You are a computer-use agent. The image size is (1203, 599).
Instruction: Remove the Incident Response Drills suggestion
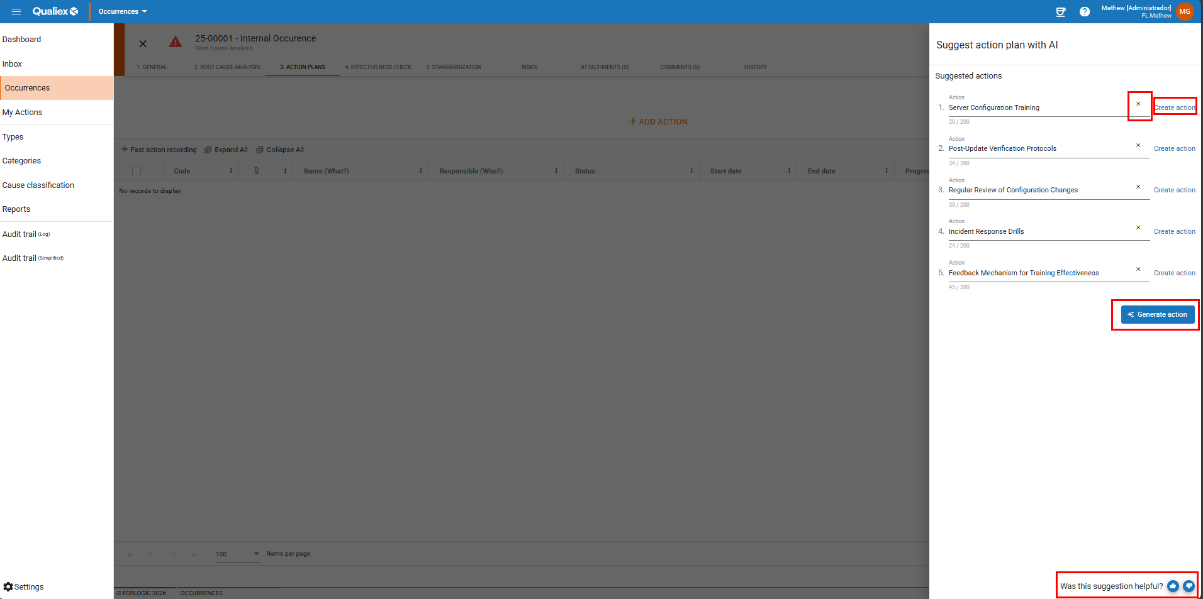[1138, 228]
